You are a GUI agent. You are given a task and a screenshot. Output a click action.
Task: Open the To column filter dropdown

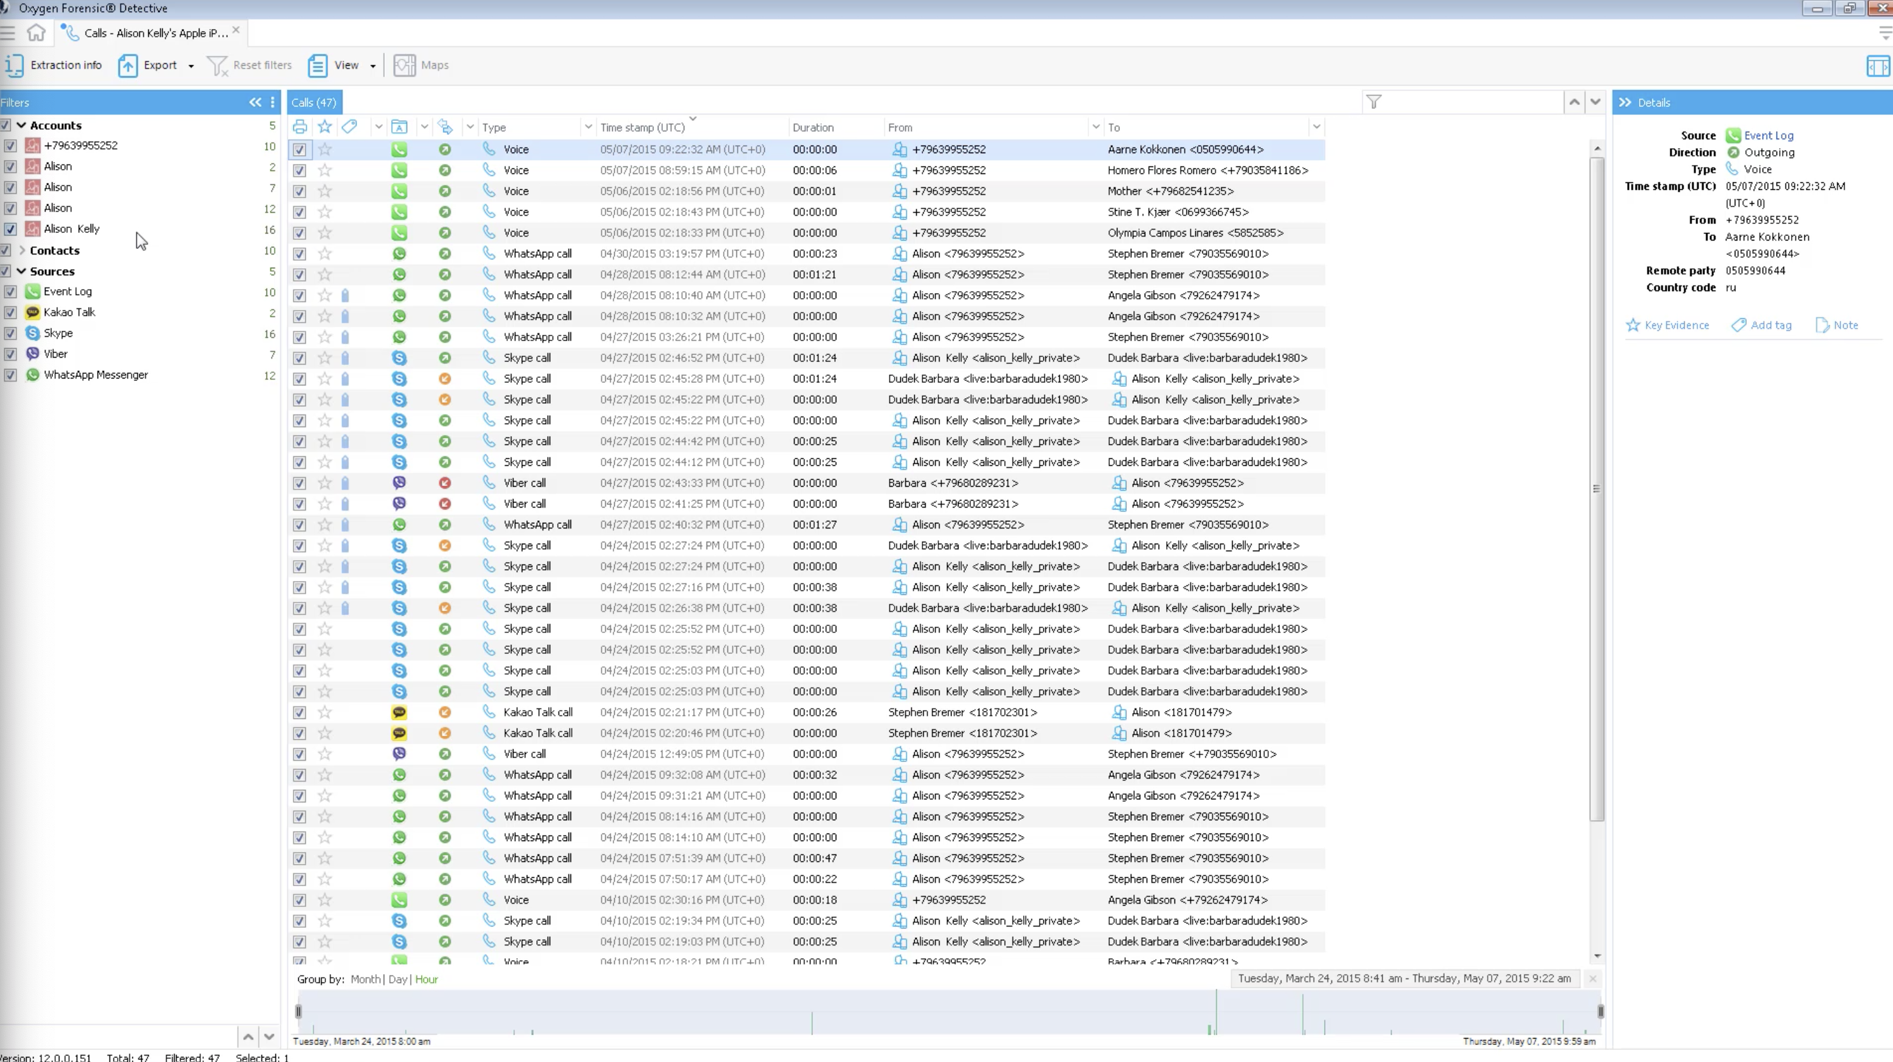[1316, 127]
